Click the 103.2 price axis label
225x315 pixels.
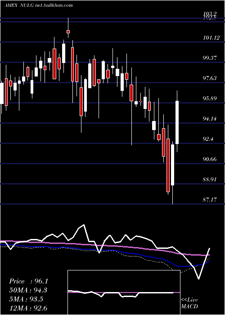(x=210, y=13)
